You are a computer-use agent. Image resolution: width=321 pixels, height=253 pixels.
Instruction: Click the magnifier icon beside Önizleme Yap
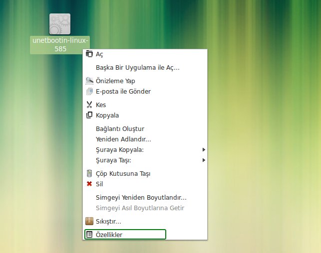(x=89, y=81)
